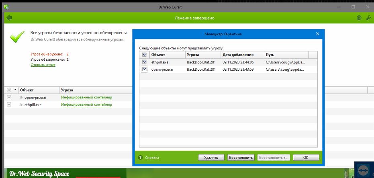Sort quarantine by Объект column header

[168, 55]
